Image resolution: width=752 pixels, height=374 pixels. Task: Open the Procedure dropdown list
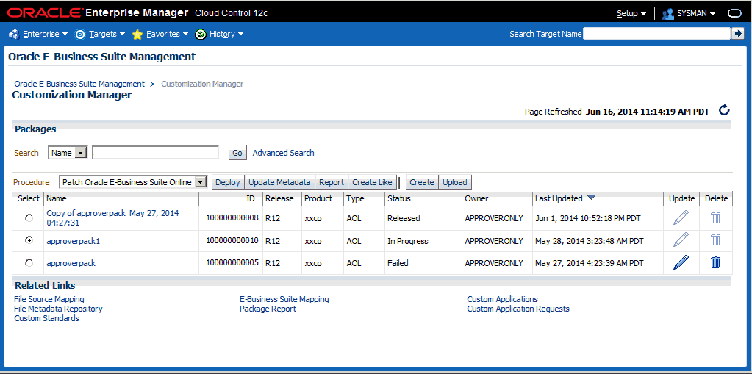click(133, 182)
